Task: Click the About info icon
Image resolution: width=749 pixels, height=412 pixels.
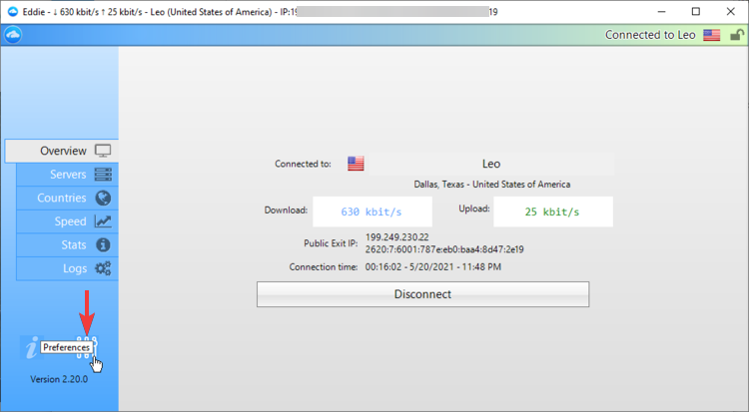Action: 32,346
